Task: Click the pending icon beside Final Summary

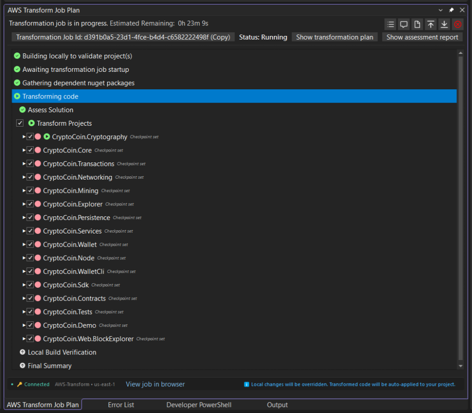Action: [23, 366]
